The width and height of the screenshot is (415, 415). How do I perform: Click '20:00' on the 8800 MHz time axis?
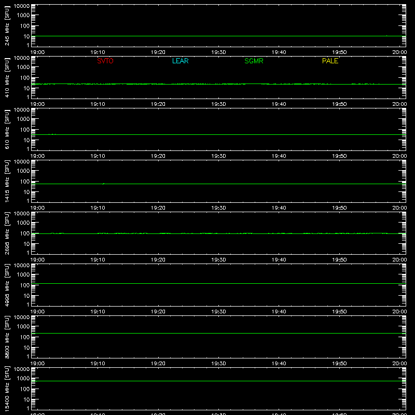[399, 364]
